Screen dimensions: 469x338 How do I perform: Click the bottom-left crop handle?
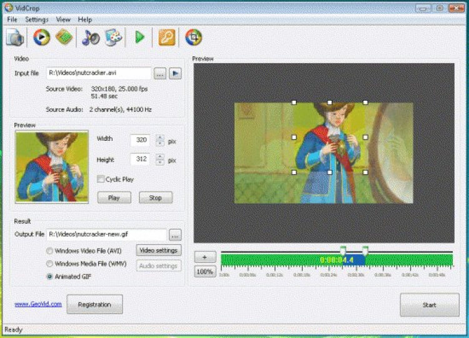point(294,172)
